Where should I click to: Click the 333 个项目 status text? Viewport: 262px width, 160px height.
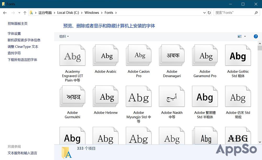86,148
